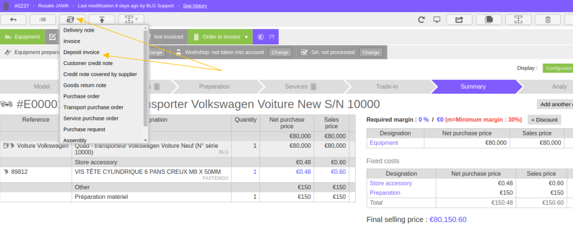Click the quantity 1 of item 89812

(x=255, y=171)
